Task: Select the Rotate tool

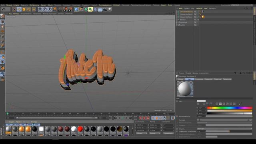Action: tap(29, 9)
